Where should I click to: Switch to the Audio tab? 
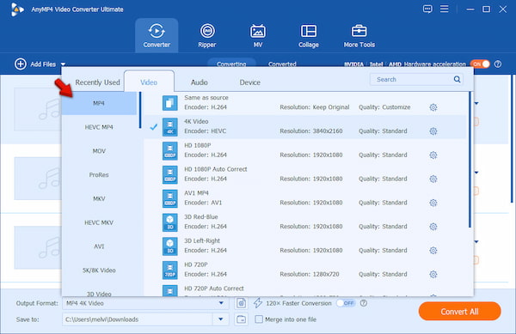200,82
